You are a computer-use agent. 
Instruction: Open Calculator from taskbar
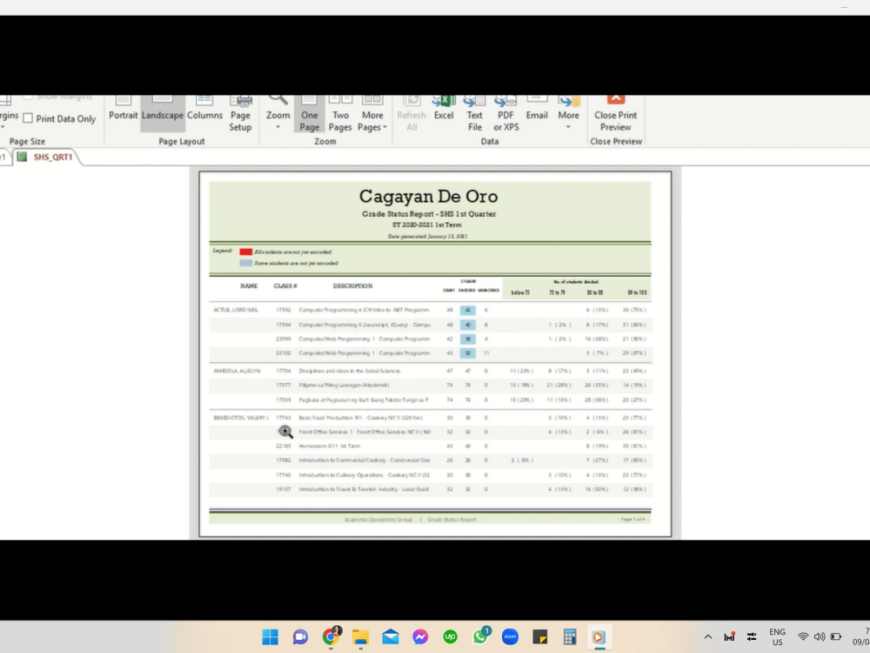point(570,637)
